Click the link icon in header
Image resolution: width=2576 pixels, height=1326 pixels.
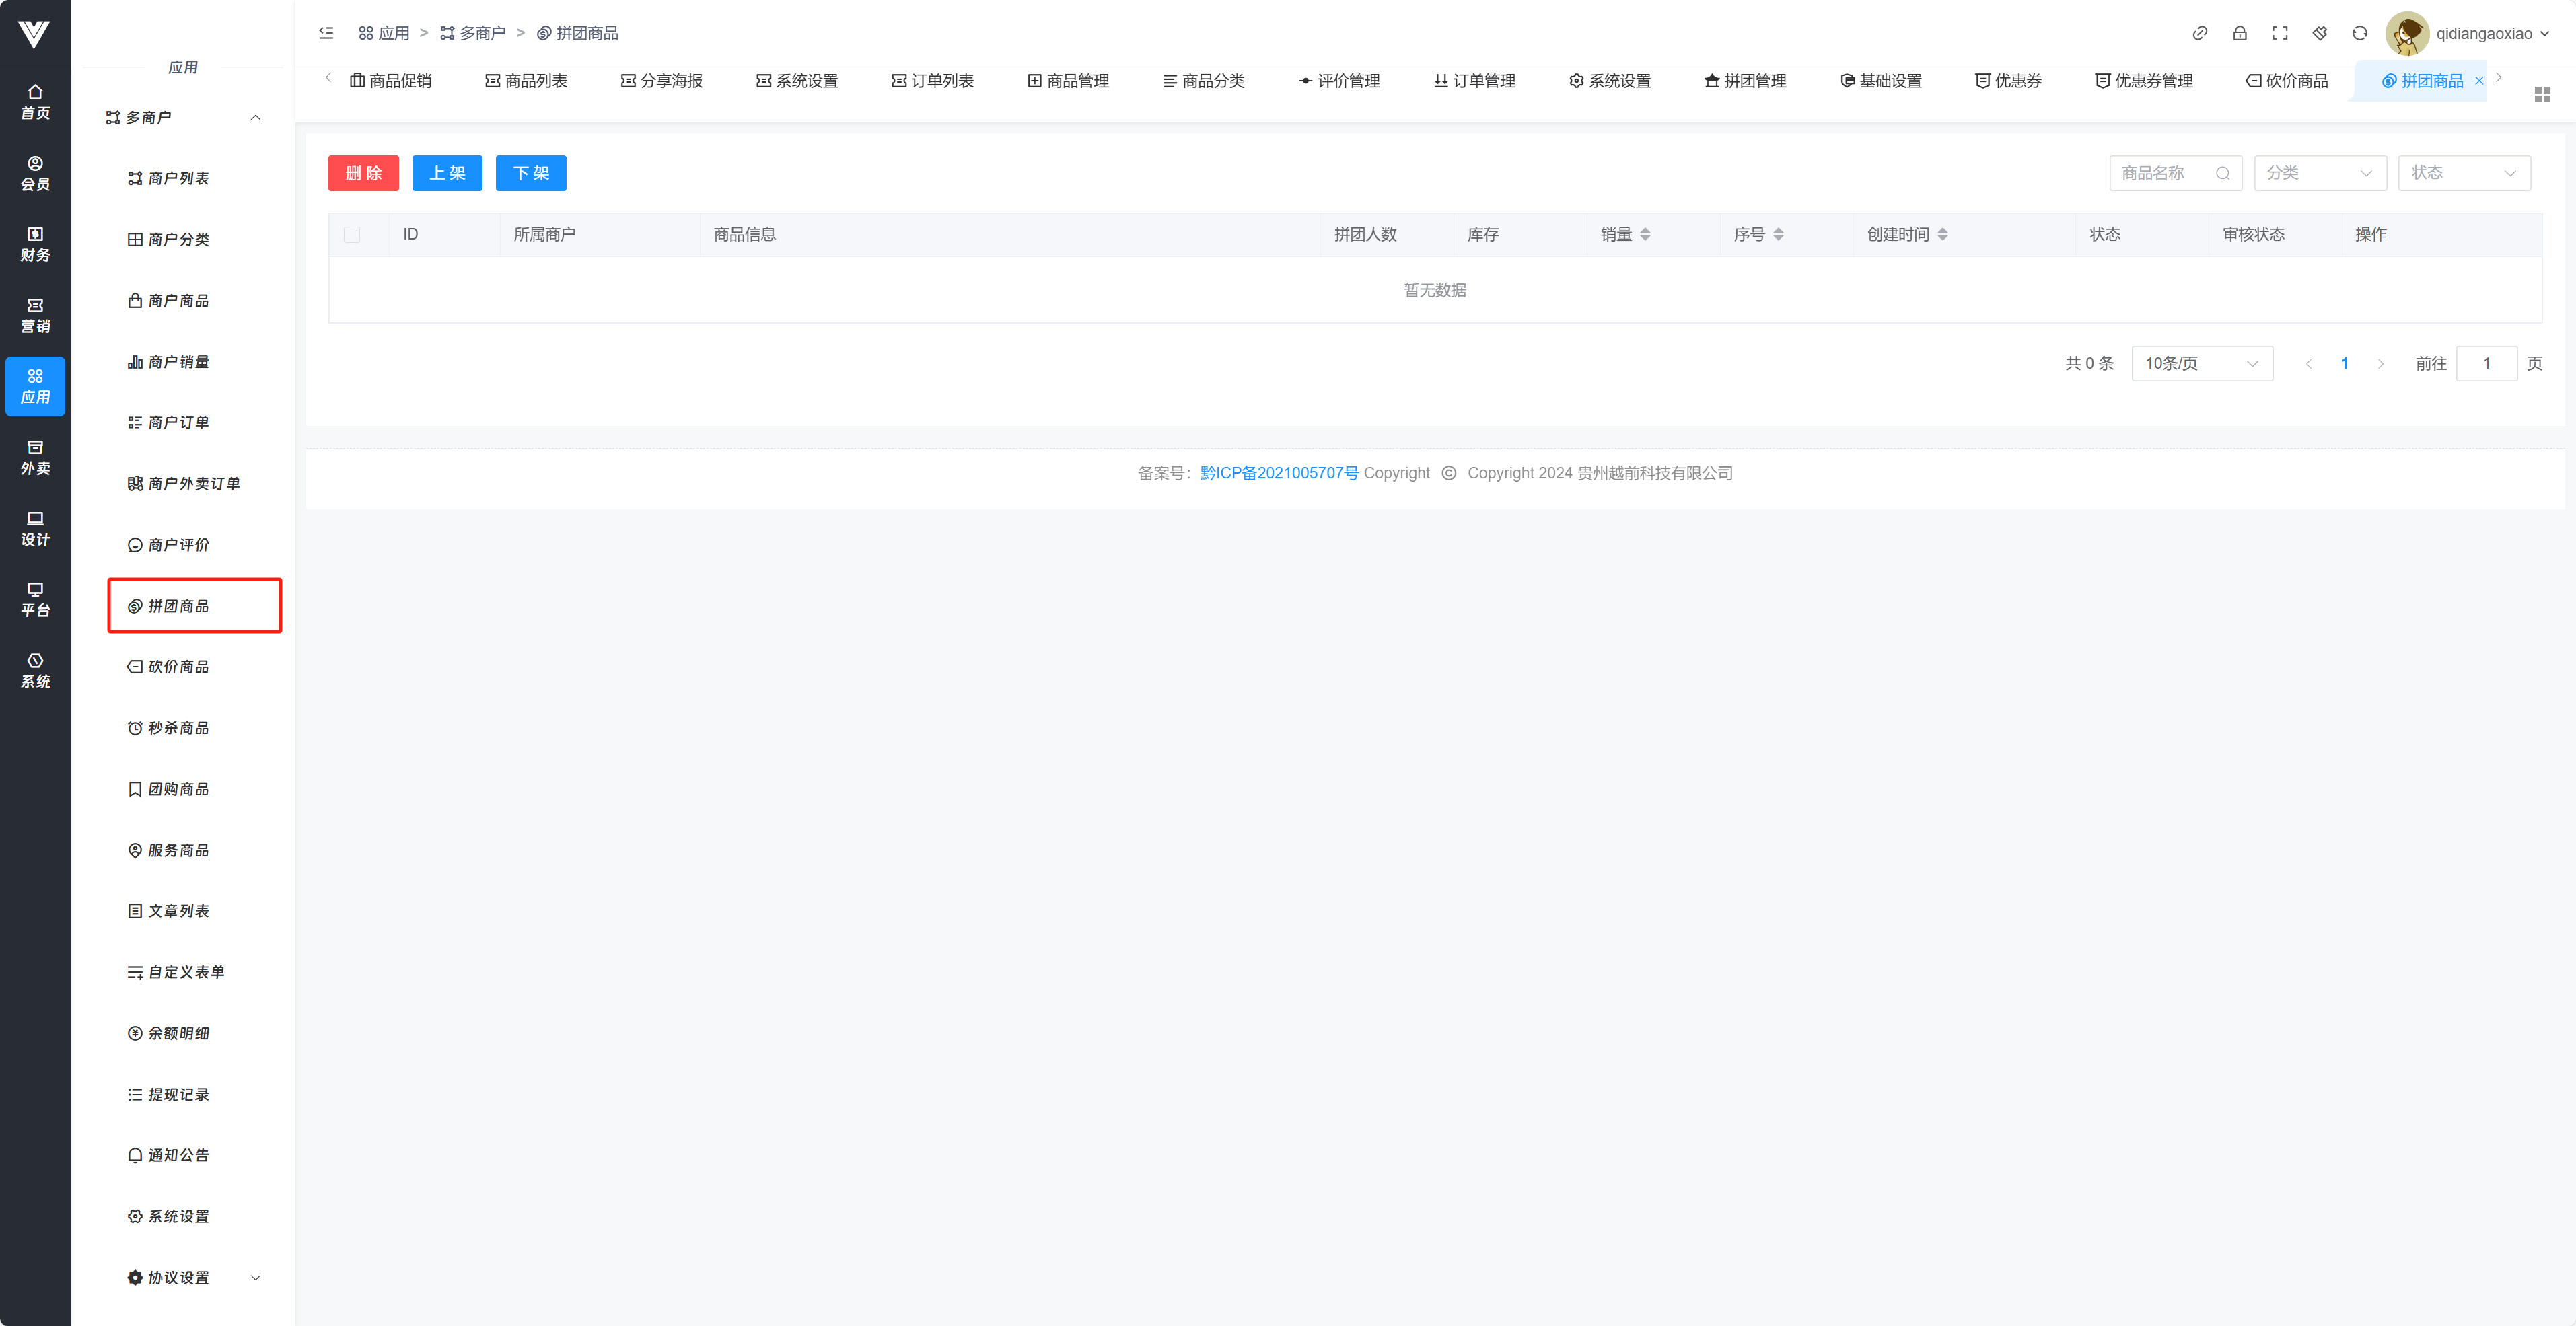click(x=2199, y=33)
